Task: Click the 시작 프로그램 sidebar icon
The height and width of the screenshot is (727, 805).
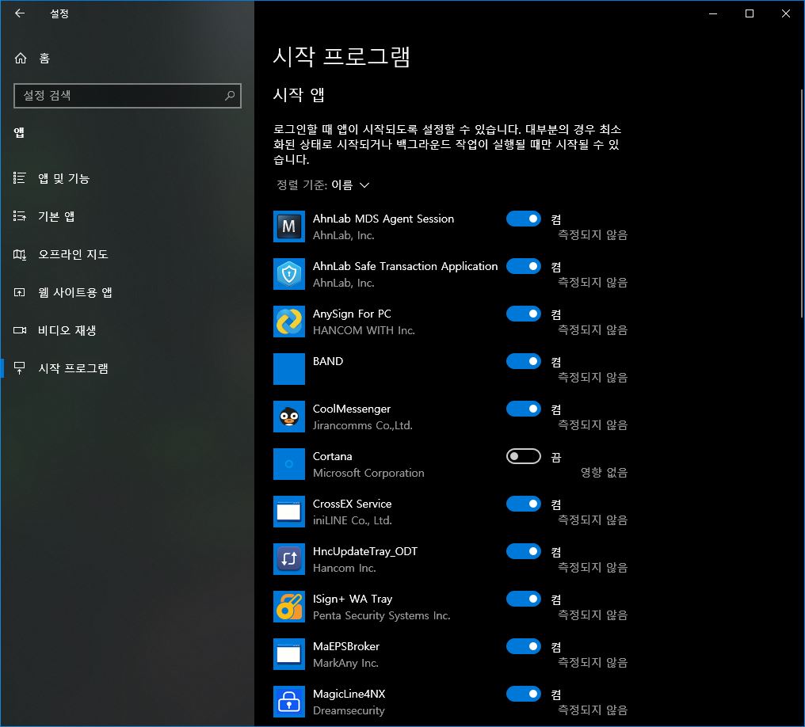Action: pyautogui.click(x=20, y=368)
